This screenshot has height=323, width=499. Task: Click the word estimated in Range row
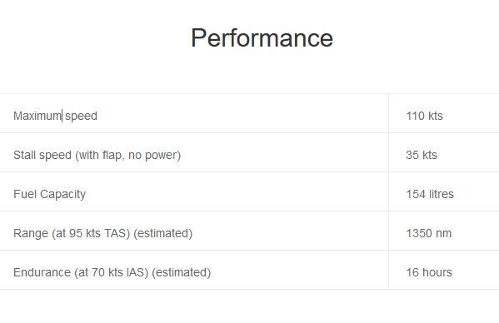pos(163,233)
